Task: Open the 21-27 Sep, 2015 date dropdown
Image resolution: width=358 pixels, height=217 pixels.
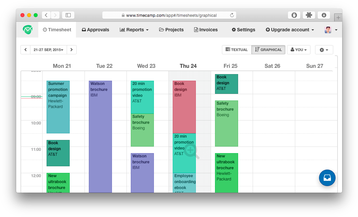Action: 49,50
